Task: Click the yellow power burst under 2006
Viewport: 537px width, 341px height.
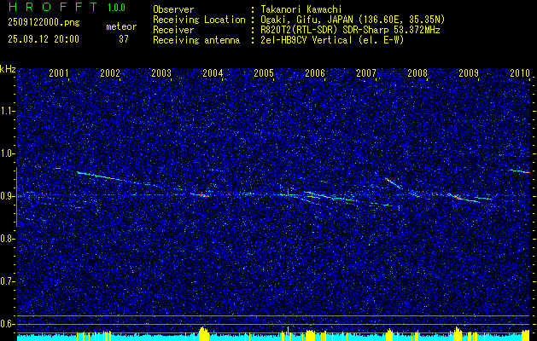Action: (x=310, y=335)
